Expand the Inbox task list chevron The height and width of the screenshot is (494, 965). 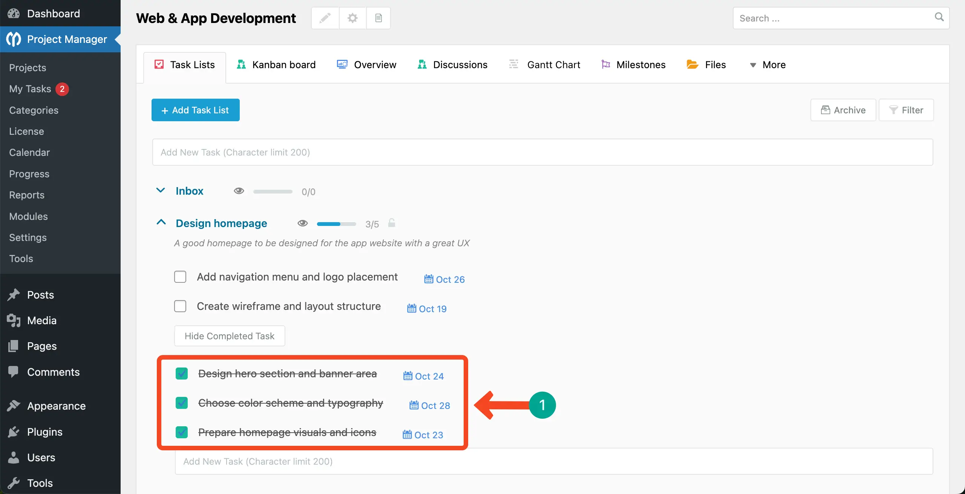point(161,191)
